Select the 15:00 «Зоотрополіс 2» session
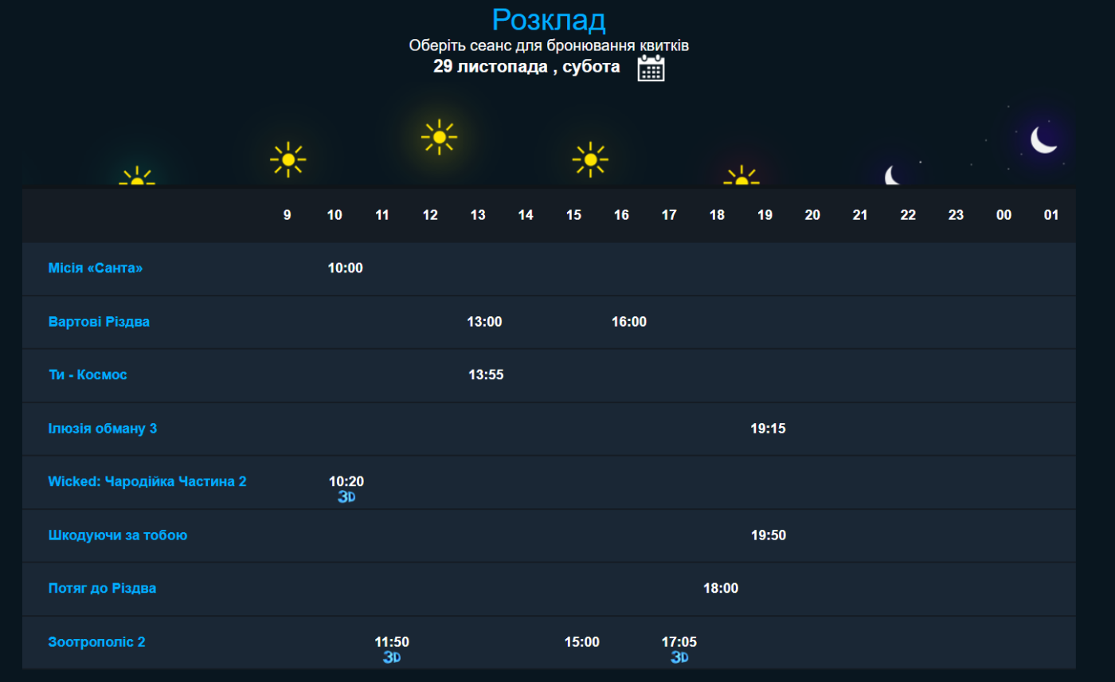The height and width of the screenshot is (682, 1115). coord(581,642)
